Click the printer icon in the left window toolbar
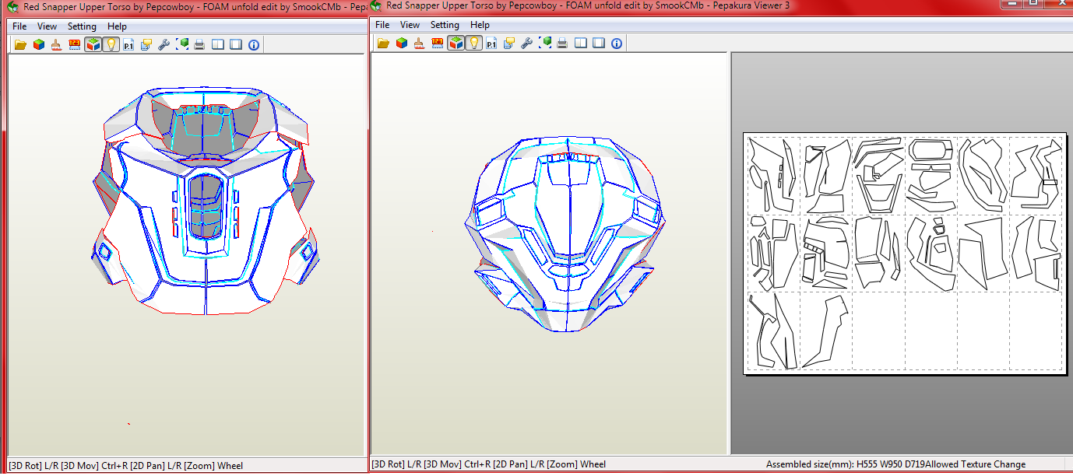The width and height of the screenshot is (1073, 476). 199,44
